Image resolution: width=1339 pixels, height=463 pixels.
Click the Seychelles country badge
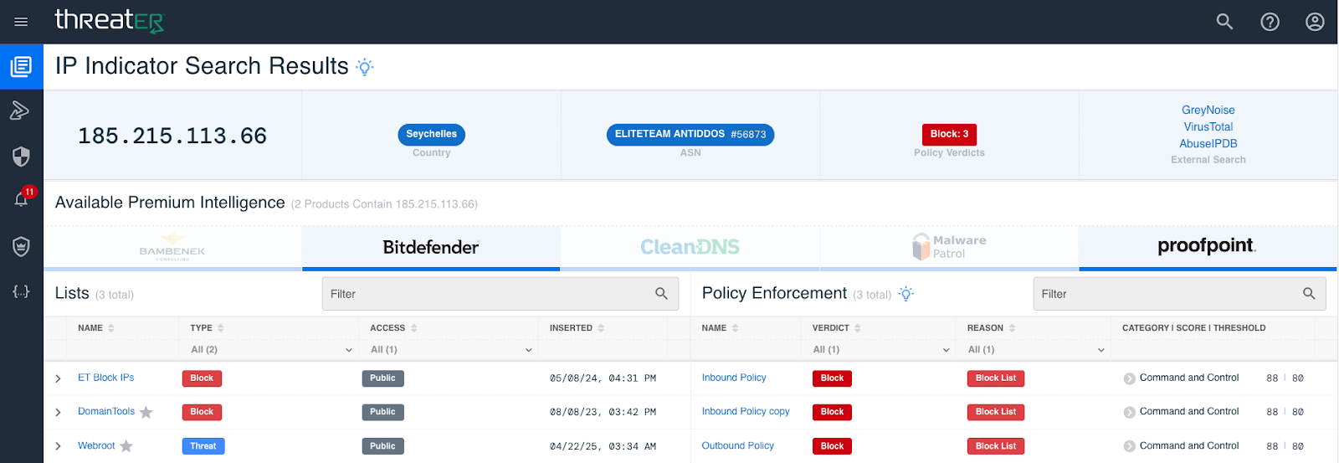point(431,134)
